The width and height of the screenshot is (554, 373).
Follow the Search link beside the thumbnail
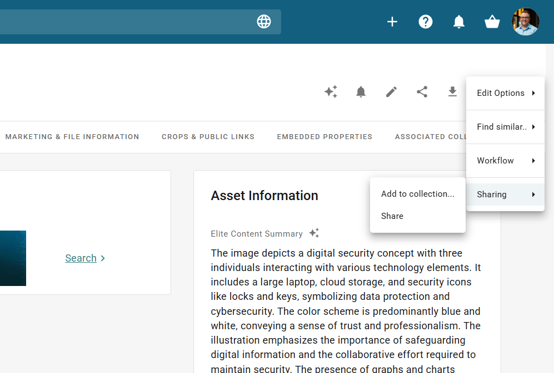pyautogui.click(x=81, y=258)
